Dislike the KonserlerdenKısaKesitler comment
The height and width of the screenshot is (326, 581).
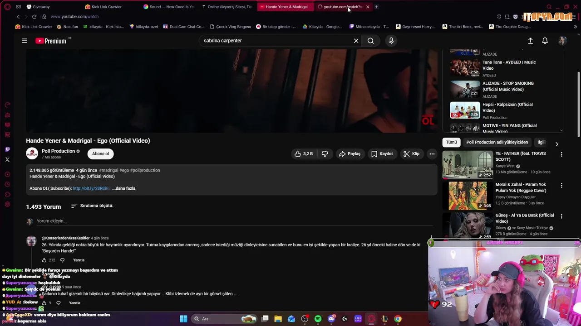coord(62,260)
